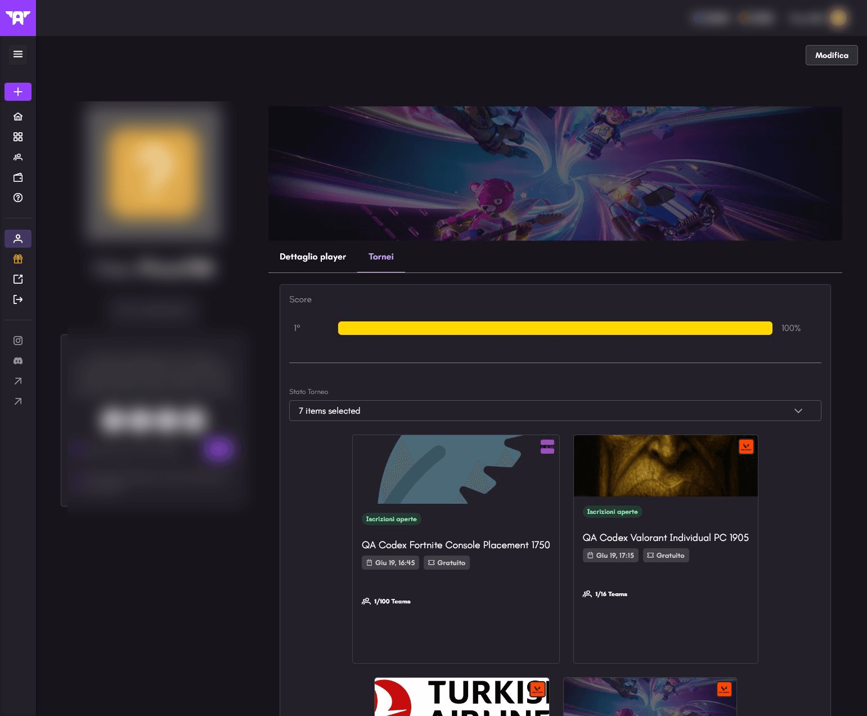The image size is (867, 716).
Task: Click the Fortnite game badge on first card
Action: [547, 447]
